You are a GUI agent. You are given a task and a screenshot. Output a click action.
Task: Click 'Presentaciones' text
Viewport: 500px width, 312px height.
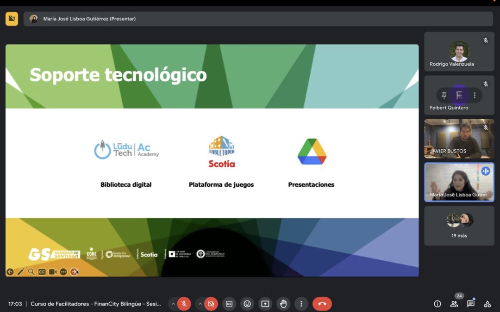[311, 184]
